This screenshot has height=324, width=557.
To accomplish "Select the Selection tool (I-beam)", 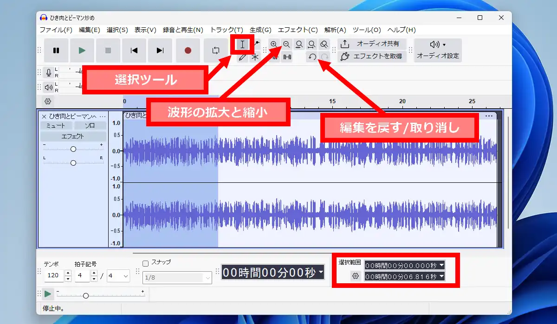I will click(242, 45).
